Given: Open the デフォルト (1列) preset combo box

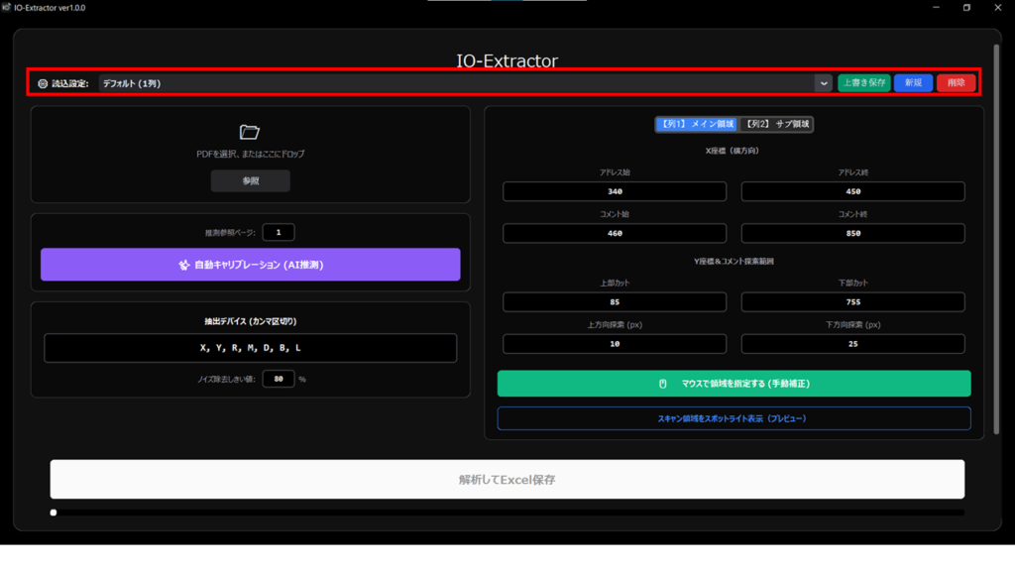Looking at the screenshot, I should [x=456, y=84].
